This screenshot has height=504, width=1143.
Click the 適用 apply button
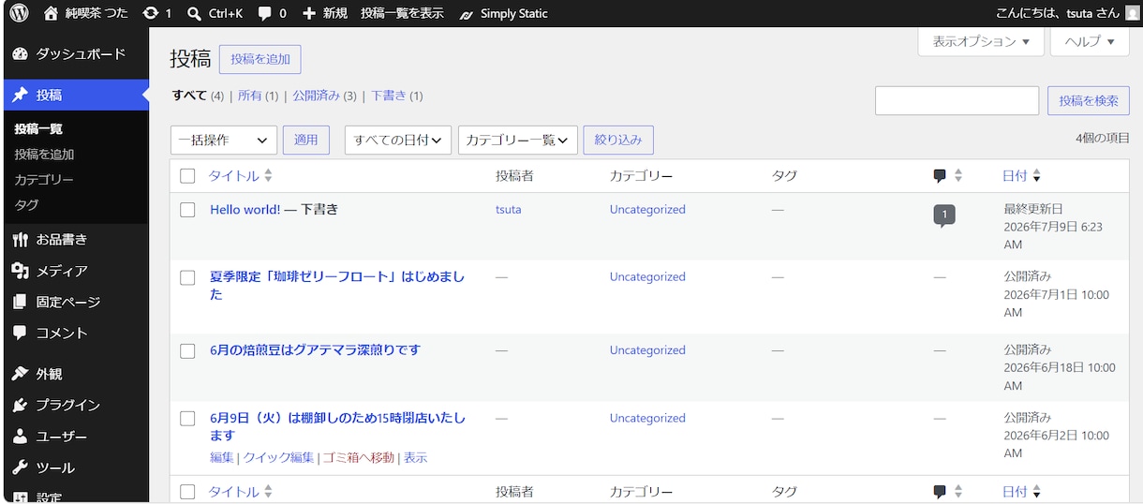(306, 140)
